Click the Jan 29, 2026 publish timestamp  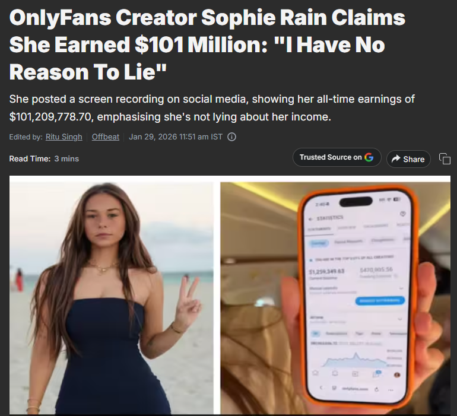tap(176, 136)
